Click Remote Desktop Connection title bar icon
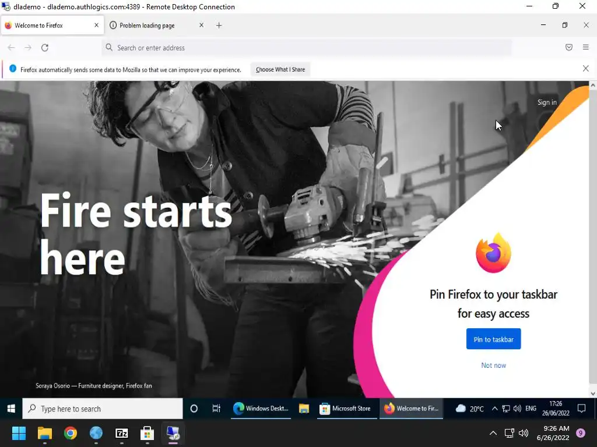This screenshot has height=447, width=597. click(6, 6)
